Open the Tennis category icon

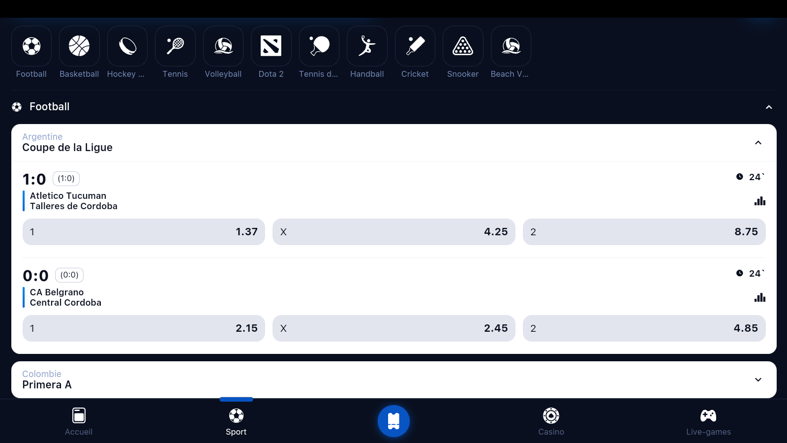click(x=175, y=46)
